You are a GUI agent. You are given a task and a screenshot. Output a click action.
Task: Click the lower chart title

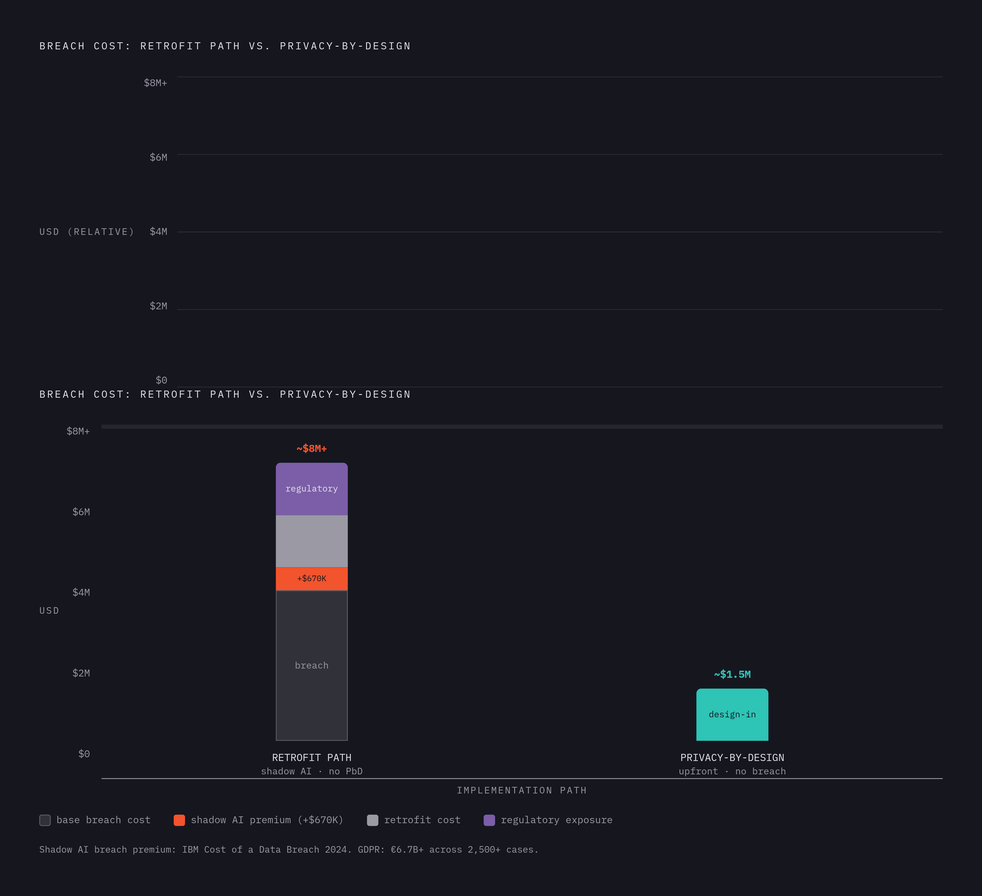(225, 394)
